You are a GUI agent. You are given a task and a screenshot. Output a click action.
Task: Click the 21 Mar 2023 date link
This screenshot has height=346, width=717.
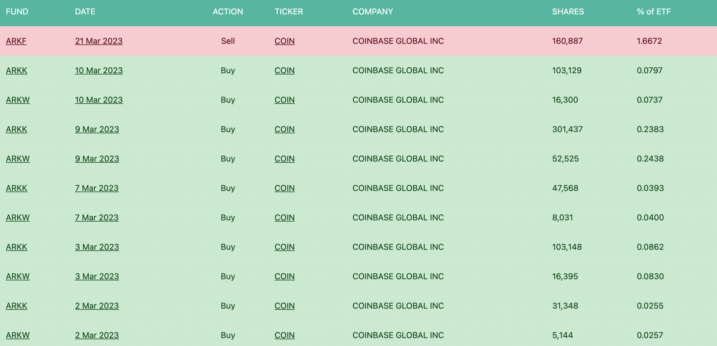click(99, 41)
